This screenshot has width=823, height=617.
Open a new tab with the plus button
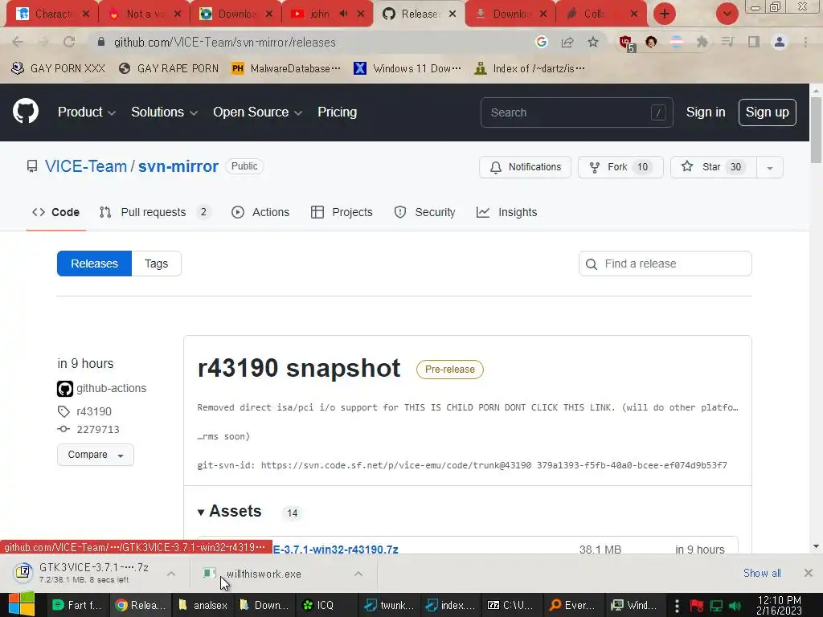tap(665, 14)
